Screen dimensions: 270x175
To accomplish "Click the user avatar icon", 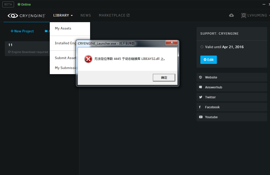I will point(243,16).
